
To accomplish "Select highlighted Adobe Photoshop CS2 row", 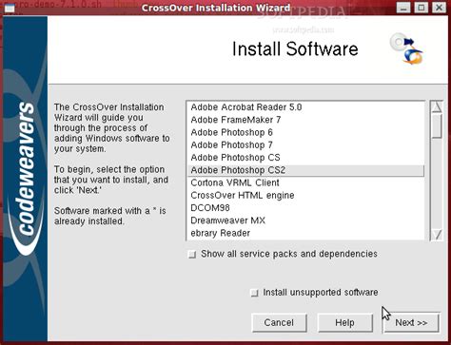I will pyautogui.click(x=306, y=170).
